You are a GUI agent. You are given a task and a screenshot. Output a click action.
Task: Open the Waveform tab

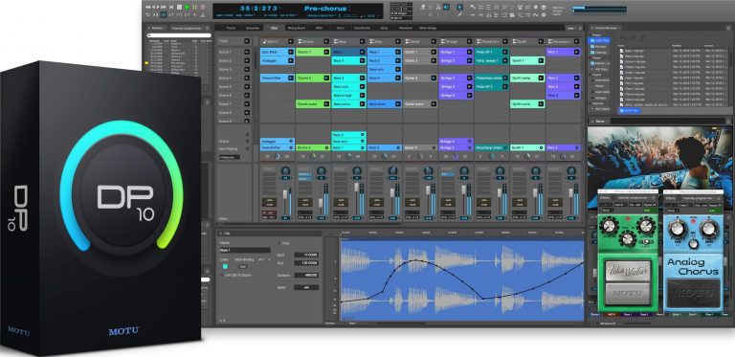tap(406, 28)
